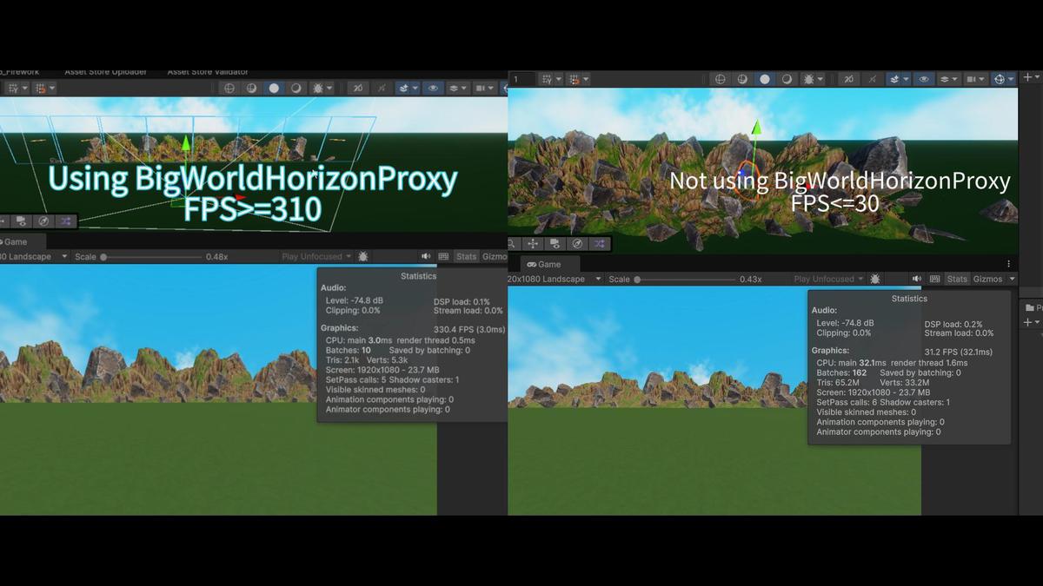Click Asset Store Validator in the menu bar
The height and width of the screenshot is (586, 1043).
[x=208, y=71]
